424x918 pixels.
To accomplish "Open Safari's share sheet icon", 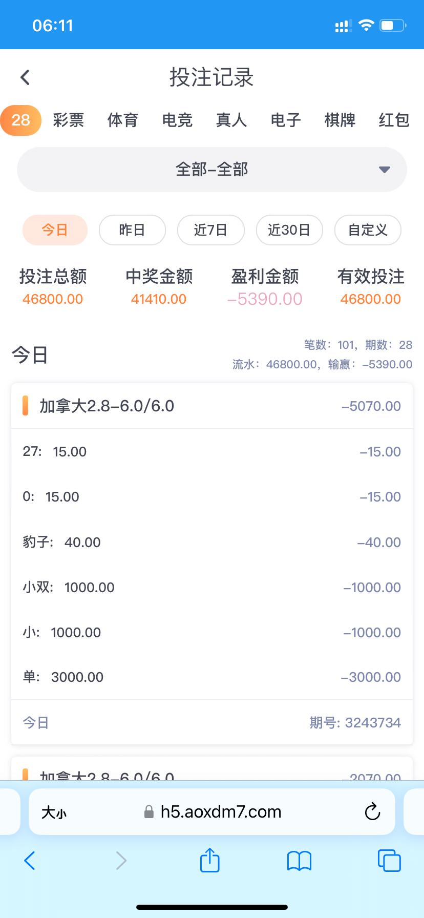I will click(209, 860).
